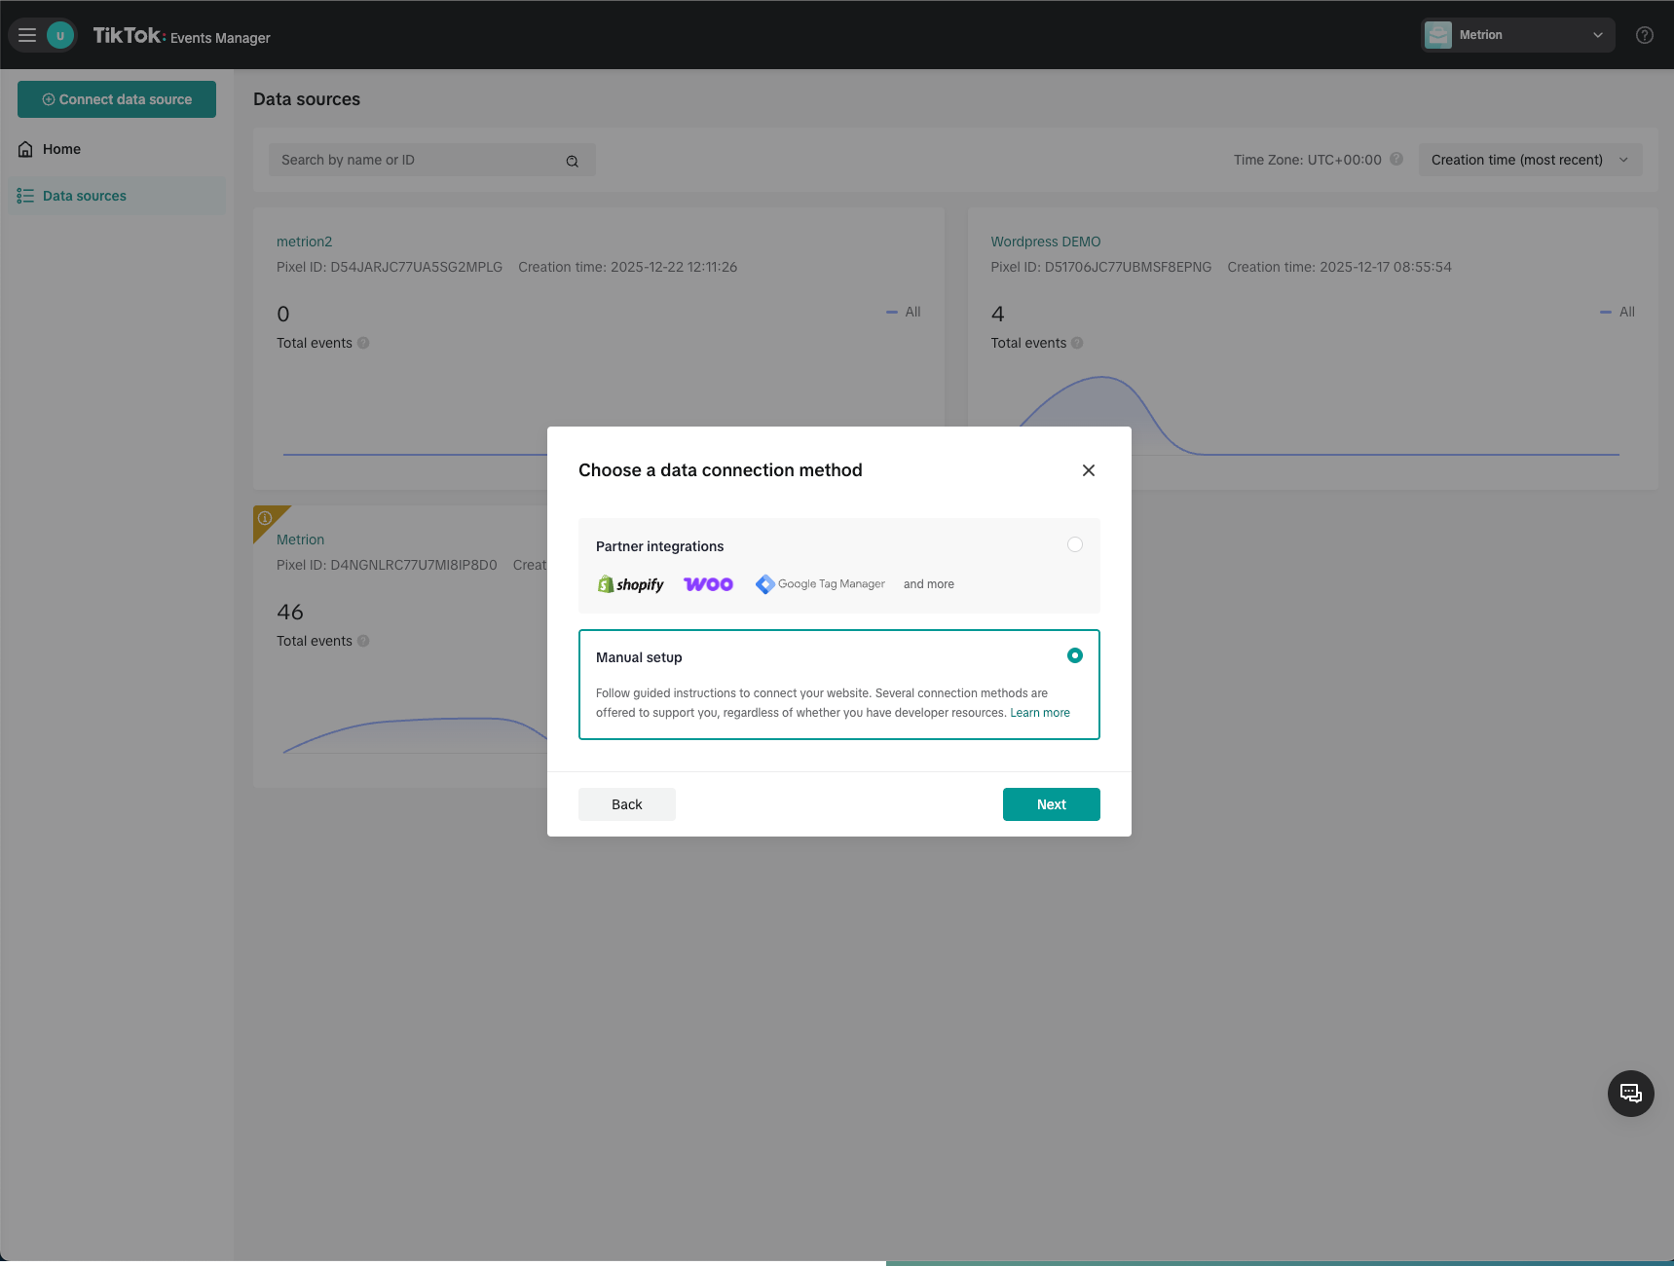Click the Manual setup heading
This screenshot has width=1674, height=1266.
[x=639, y=657]
